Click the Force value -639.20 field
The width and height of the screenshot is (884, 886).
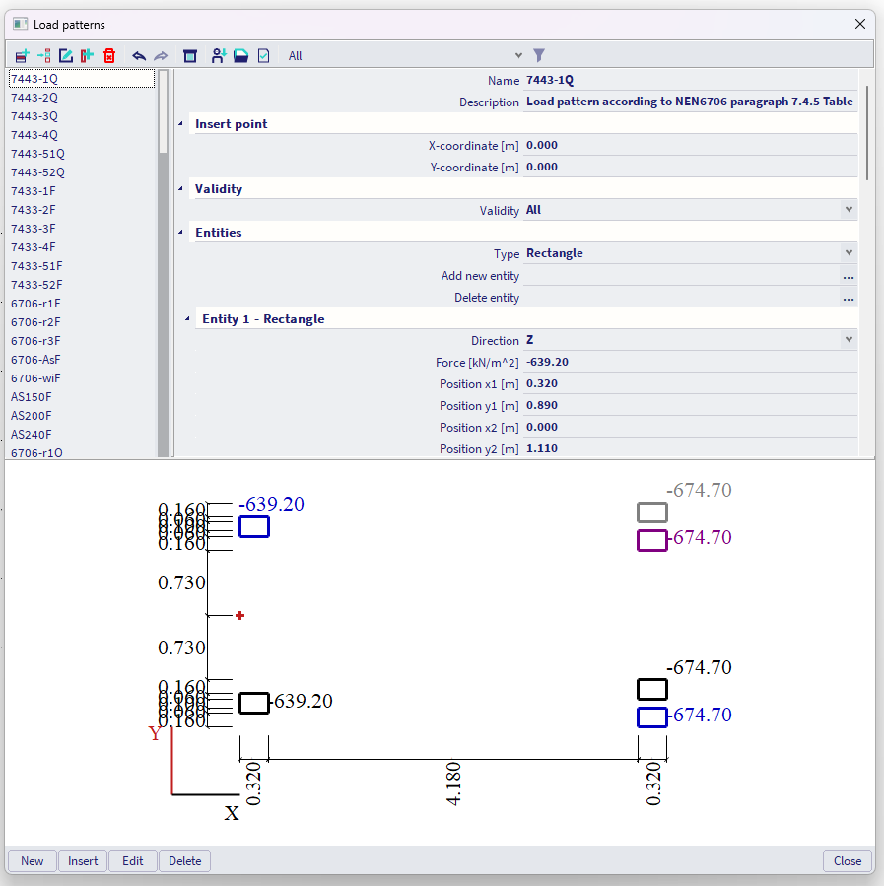tap(690, 363)
